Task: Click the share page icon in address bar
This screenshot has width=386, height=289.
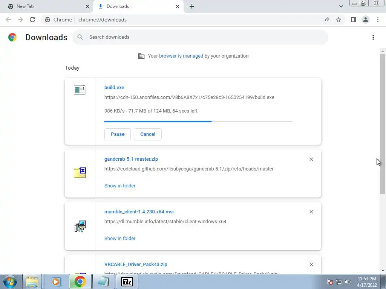Action: click(326, 20)
